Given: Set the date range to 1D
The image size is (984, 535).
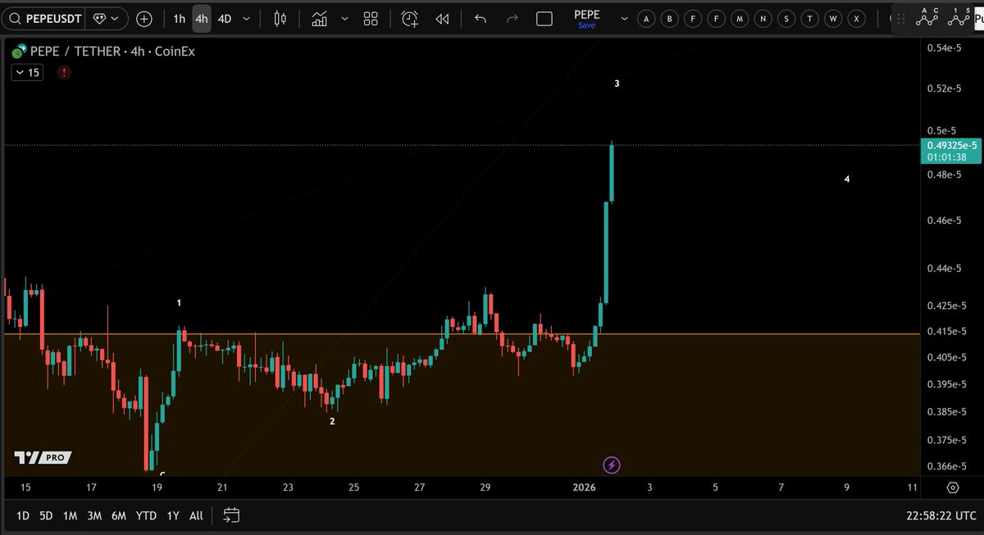Looking at the screenshot, I should point(23,515).
